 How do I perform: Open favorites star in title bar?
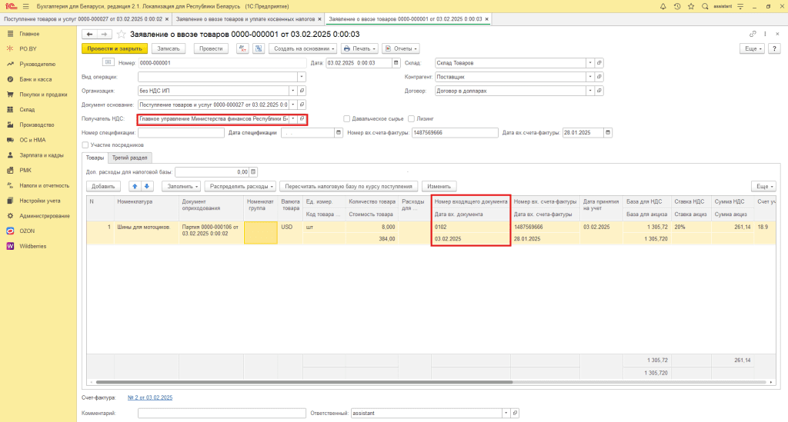691,6
